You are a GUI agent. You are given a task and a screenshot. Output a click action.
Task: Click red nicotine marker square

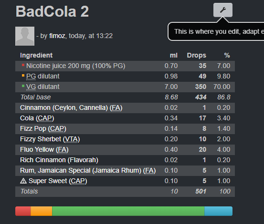tap(23, 65)
